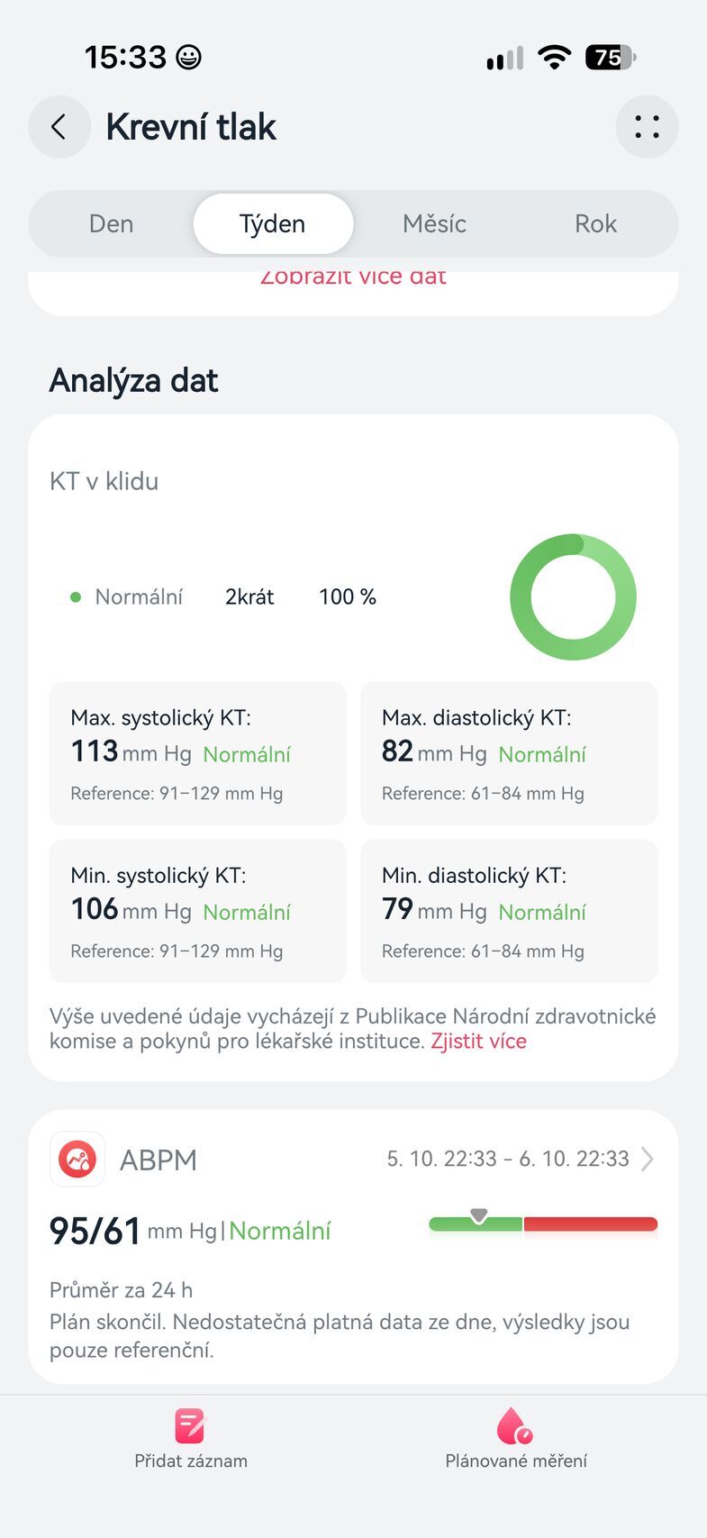This screenshot has height=1538, width=707.
Task: Switch to the Měsíc tab
Action: pos(434,223)
